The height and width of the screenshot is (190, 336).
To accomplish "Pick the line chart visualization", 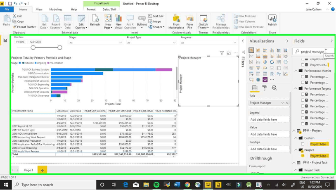I will [x=251, y=56].
